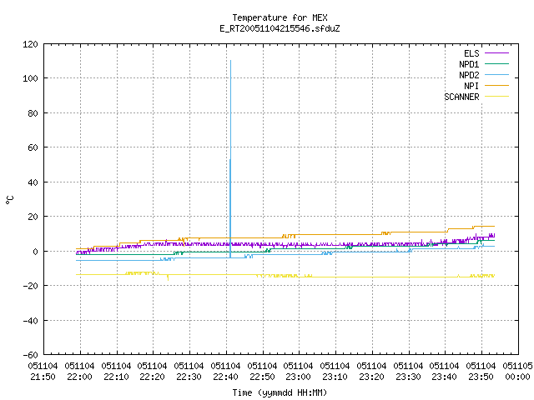Viewport: 534px width, 400px height.
Task: Click the x-axis tick label 22:30
Action: pos(189,377)
